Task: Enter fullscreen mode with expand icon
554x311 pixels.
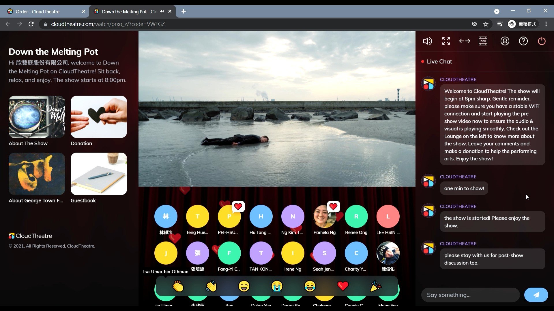Action: pyautogui.click(x=446, y=41)
